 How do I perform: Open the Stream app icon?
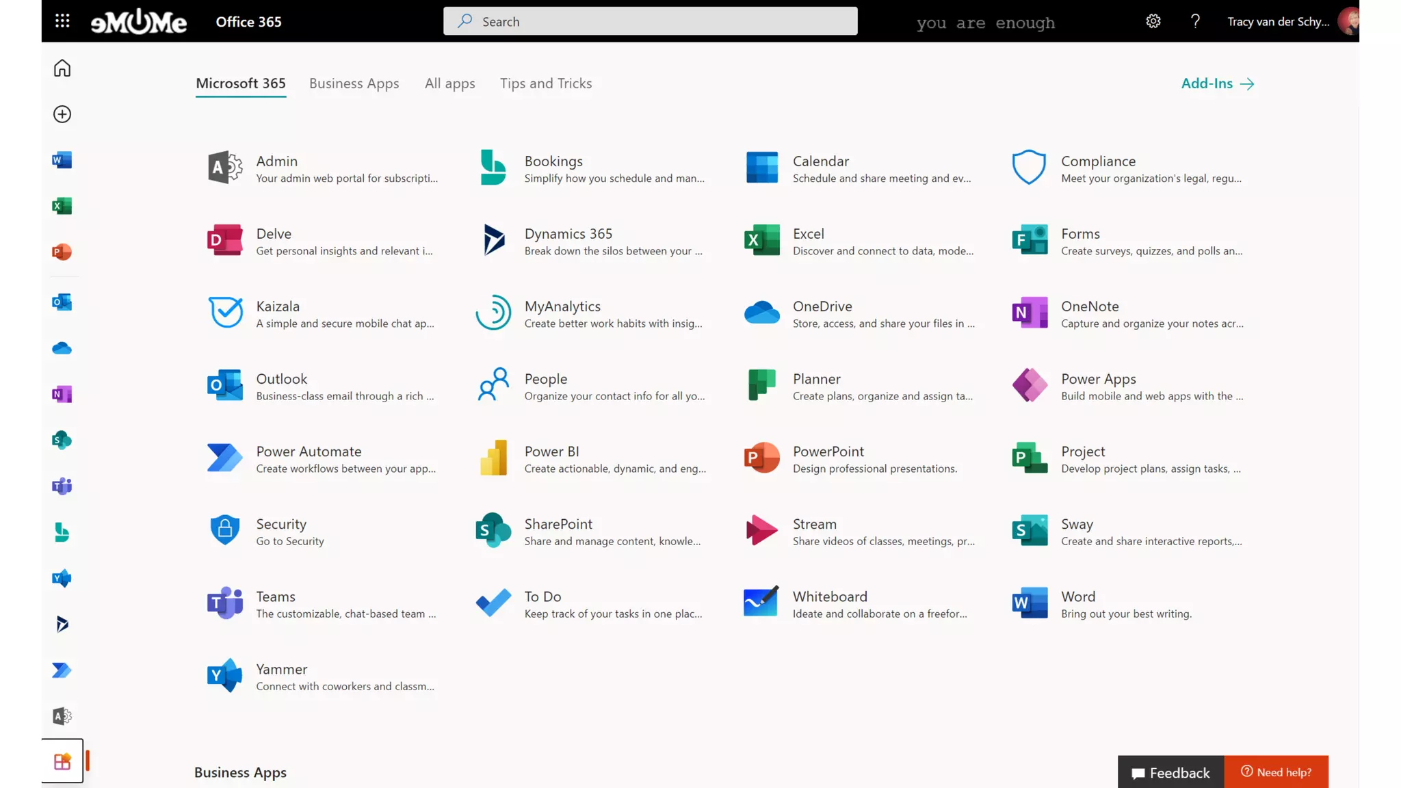coord(761,531)
